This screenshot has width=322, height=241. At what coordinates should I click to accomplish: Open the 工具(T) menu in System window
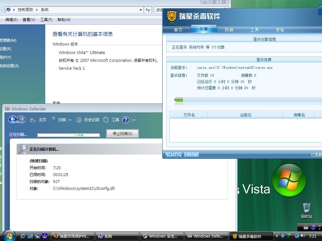(x=46, y=20)
